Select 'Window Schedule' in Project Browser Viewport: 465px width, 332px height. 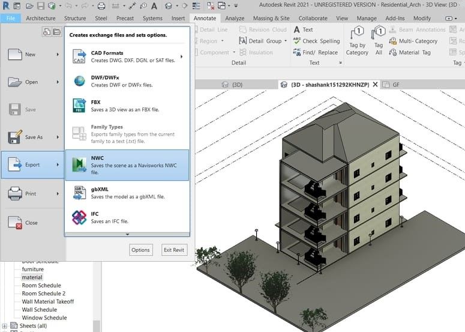tap(44, 318)
